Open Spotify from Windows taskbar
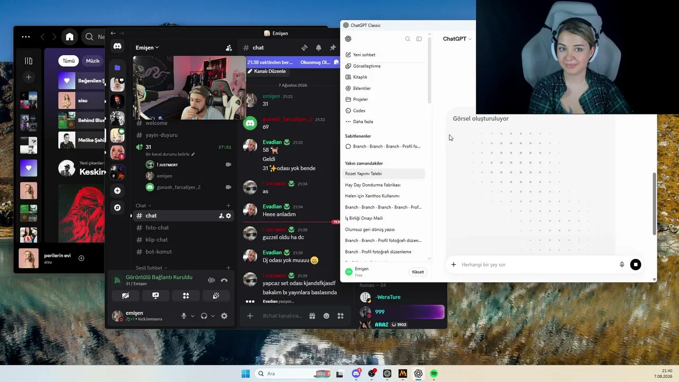 (434, 374)
